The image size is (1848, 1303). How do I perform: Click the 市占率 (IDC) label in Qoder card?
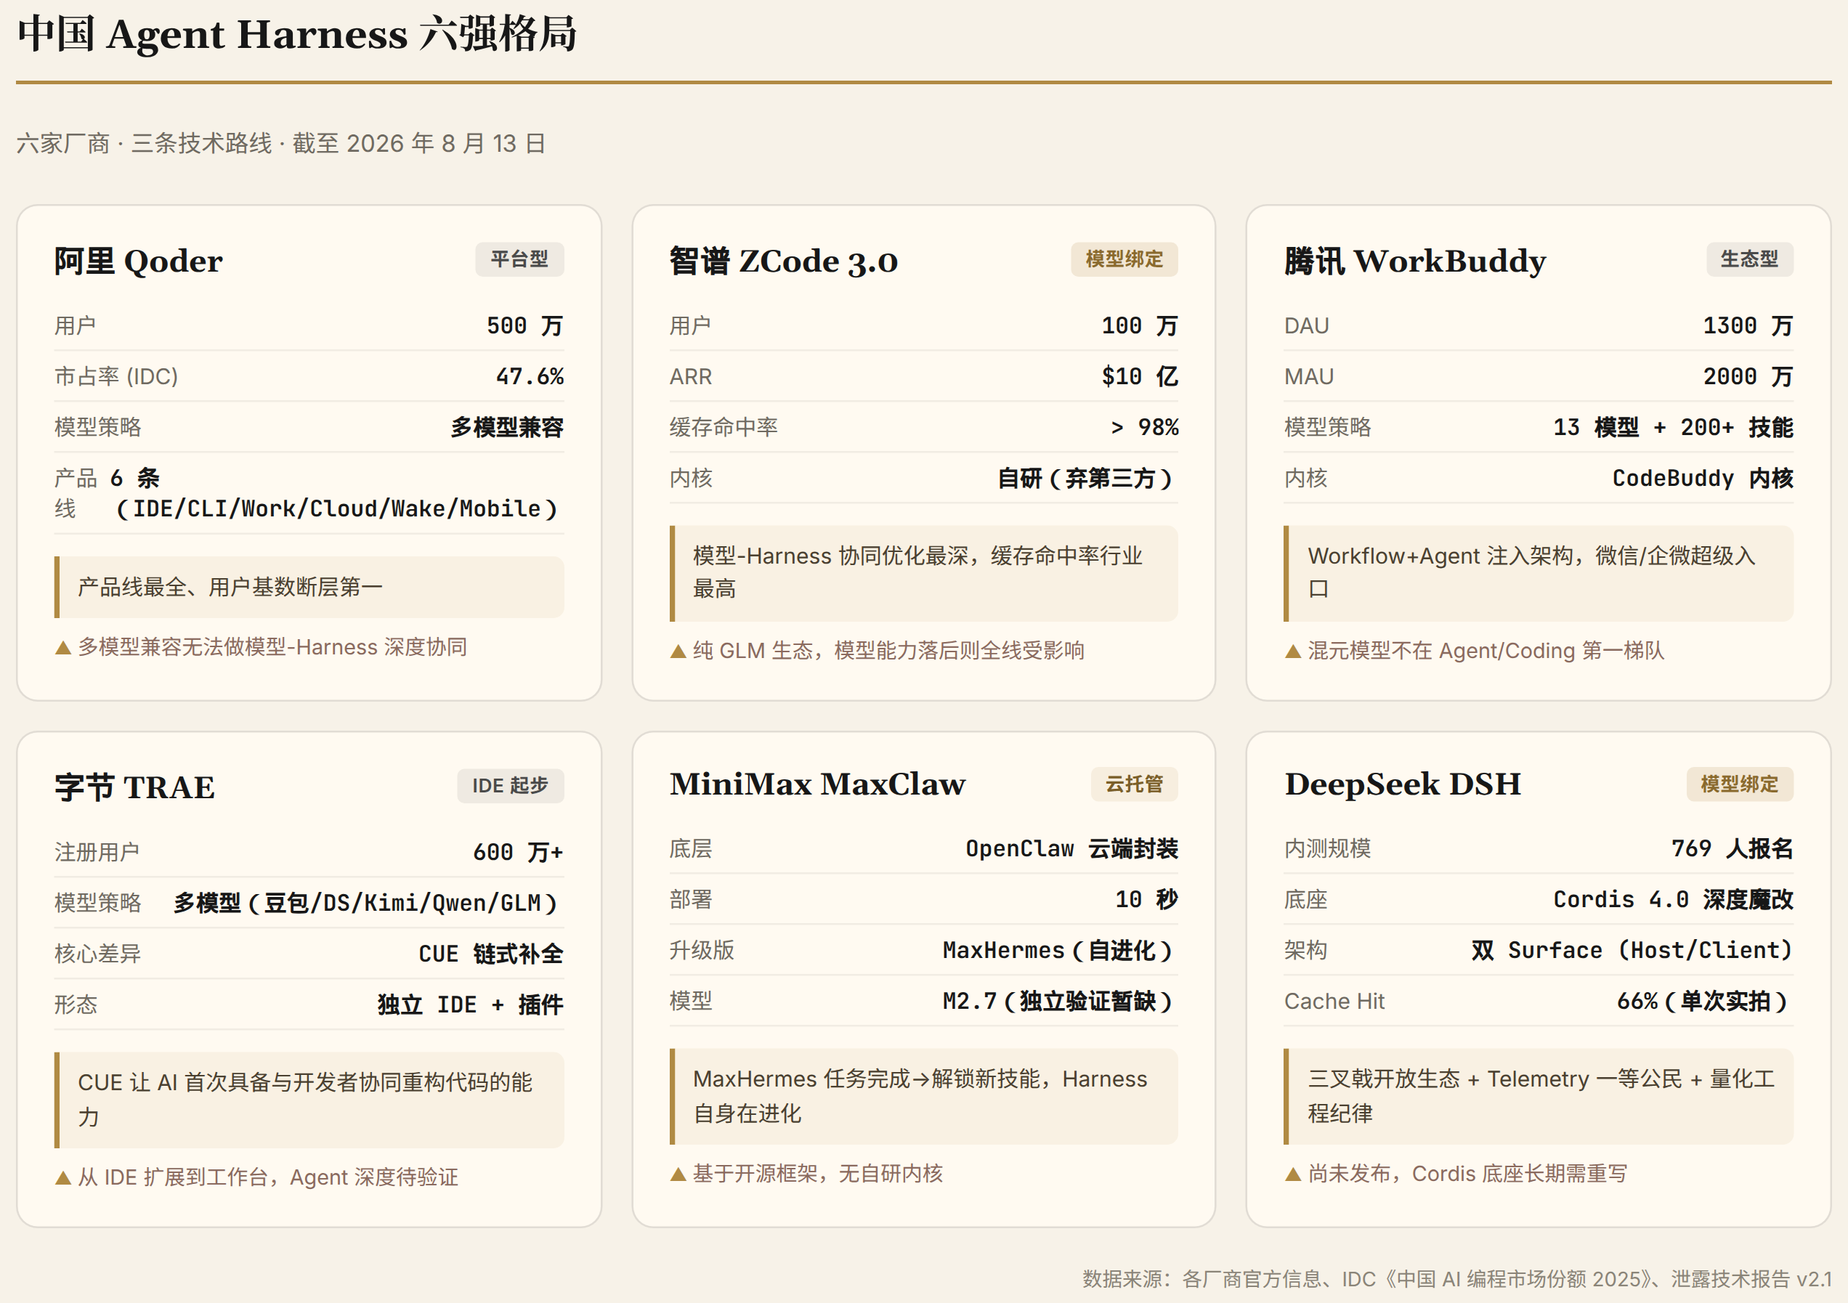(116, 377)
